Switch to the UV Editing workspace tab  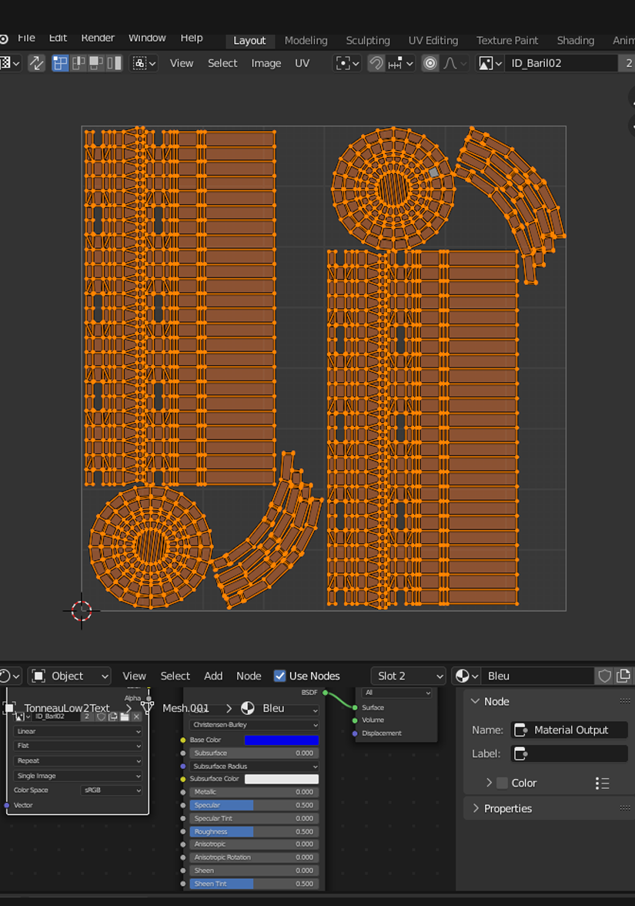(433, 40)
